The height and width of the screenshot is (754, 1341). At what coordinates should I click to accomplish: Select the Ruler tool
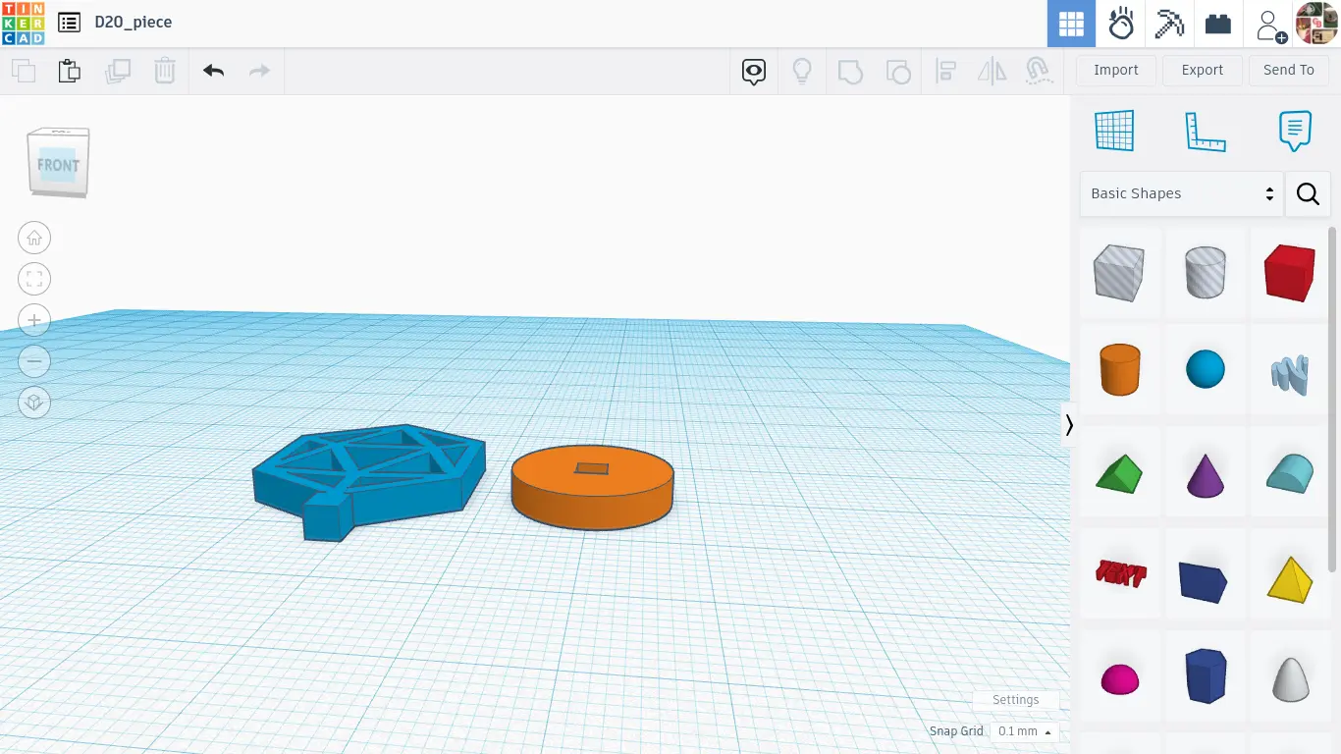point(1205,131)
